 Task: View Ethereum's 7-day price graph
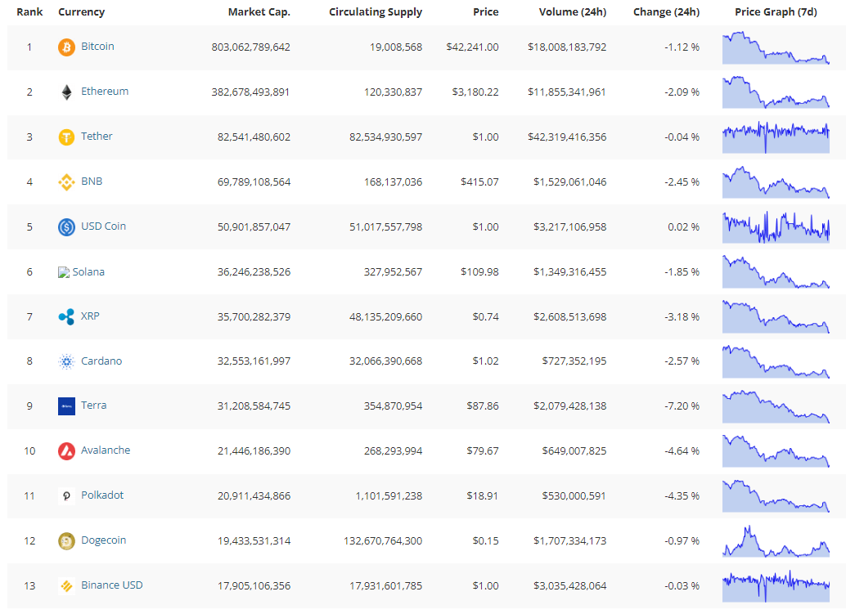click(776, 92)
